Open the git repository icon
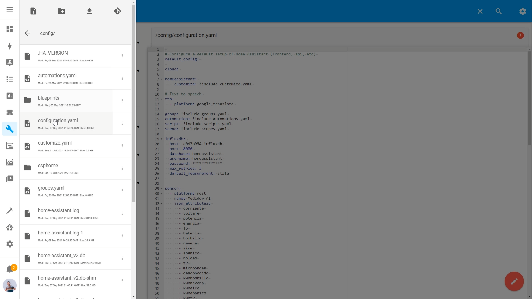 (117, 11)
